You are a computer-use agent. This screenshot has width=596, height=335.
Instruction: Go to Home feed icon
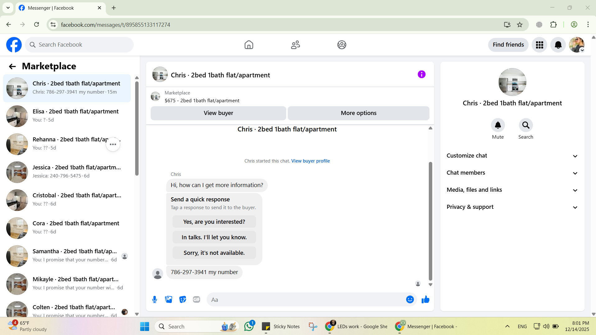tap(249, 45)
